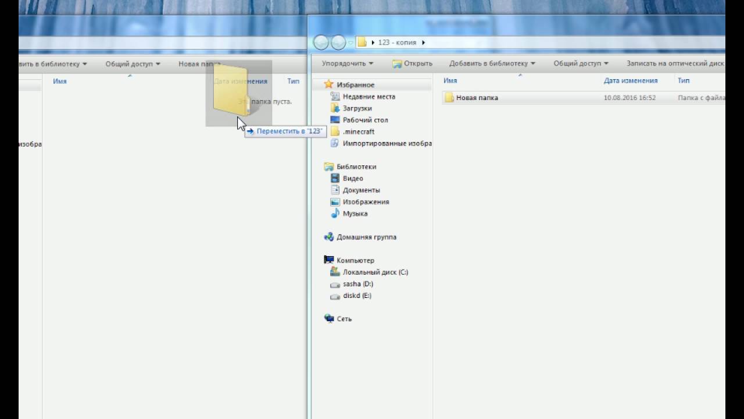Click the Недавние места icon
The width and height of the screenshot is (744, 419).
(x=335, y=97)
